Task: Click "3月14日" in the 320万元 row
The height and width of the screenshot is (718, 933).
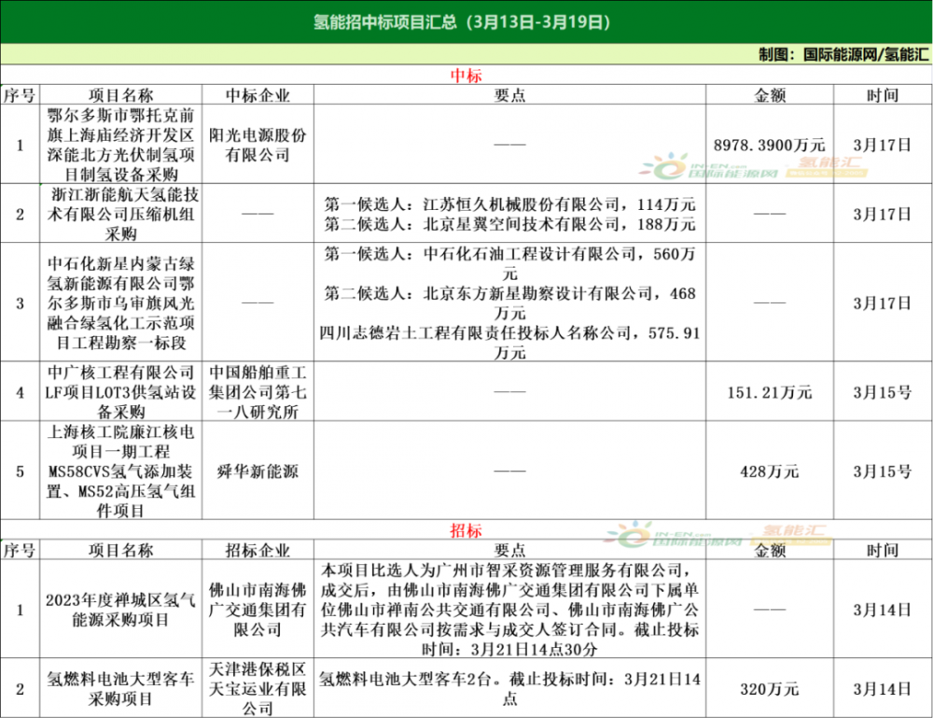Action: (x=883, y=689)
